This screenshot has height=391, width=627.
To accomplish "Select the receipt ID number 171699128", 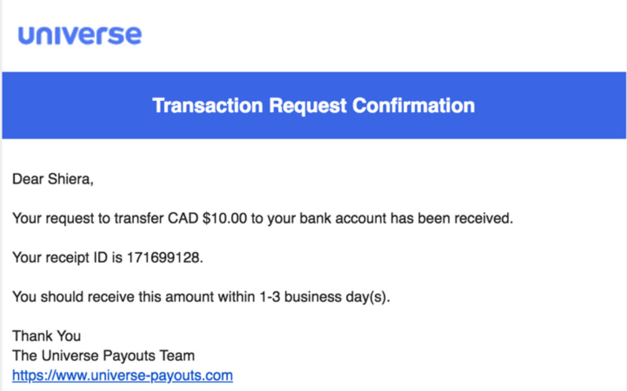I will click(163, 258).
